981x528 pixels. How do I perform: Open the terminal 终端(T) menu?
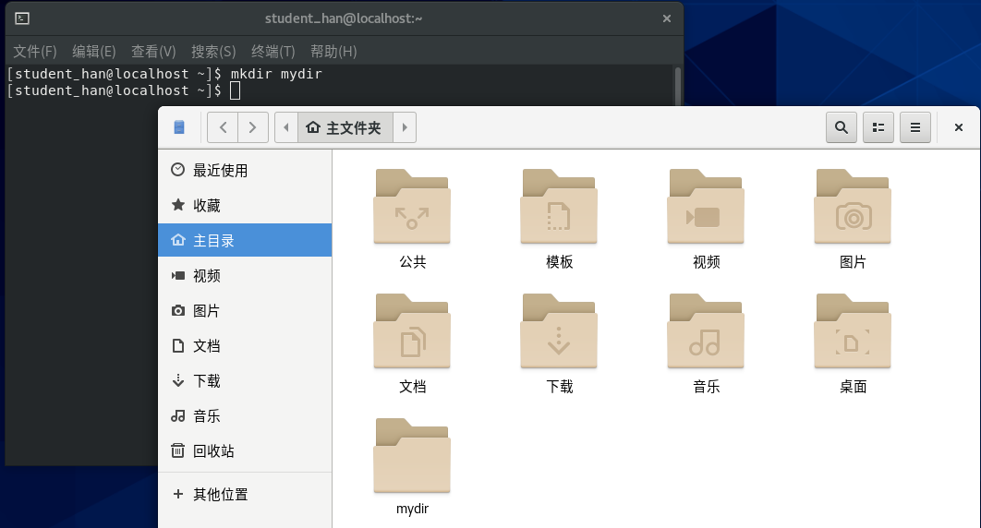(x=272, y=52)
